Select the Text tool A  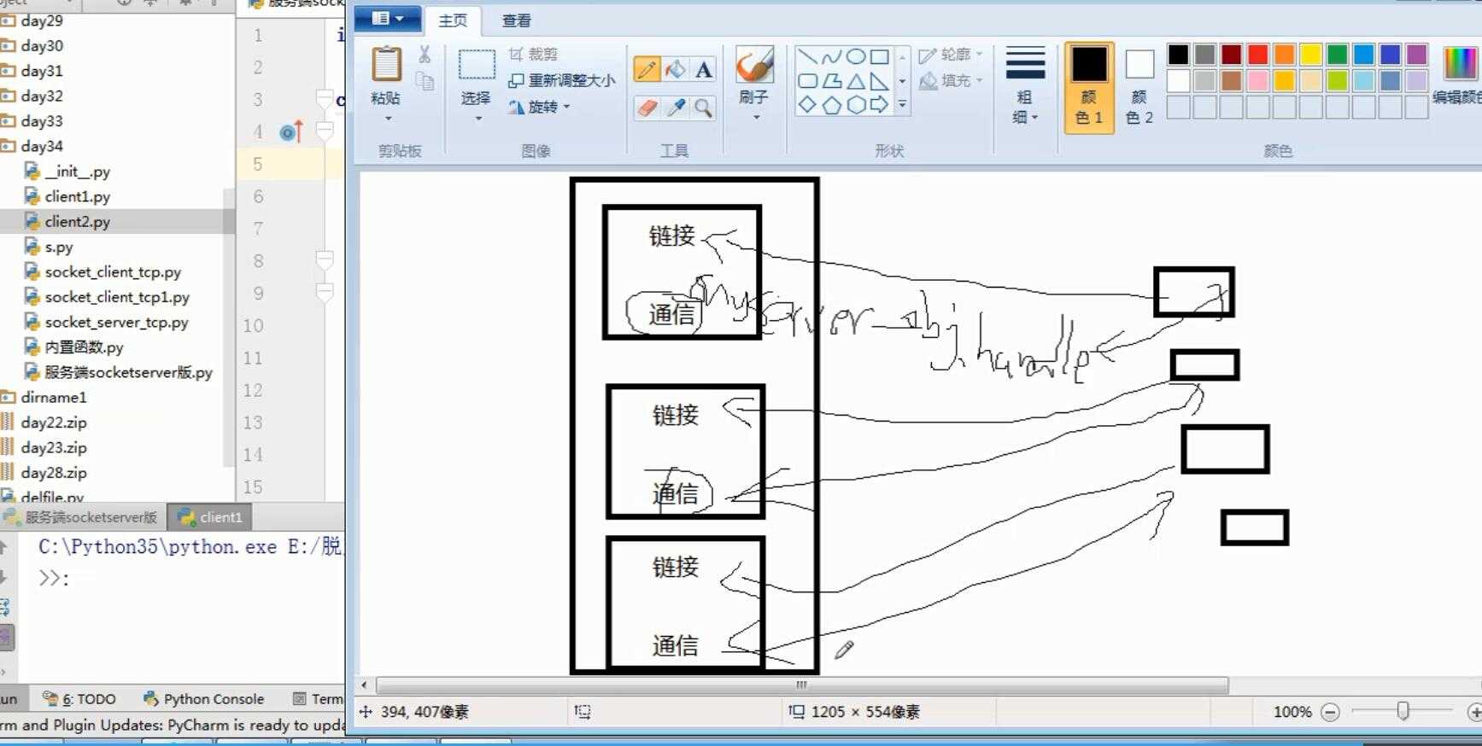pos(703,69)
